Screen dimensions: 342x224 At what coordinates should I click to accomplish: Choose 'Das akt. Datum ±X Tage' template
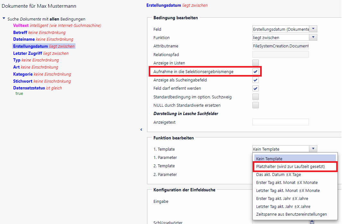(278, 175)
